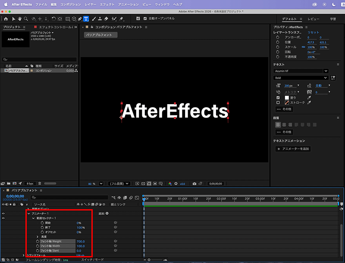
Task: Click the white fill color swatch
Action: [x=287, y=97]
